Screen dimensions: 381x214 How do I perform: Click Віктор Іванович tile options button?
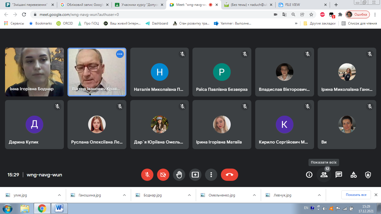[120, 54]
